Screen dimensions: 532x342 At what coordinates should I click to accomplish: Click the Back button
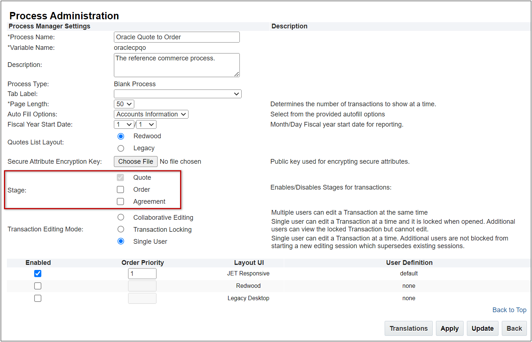[514, 329]
